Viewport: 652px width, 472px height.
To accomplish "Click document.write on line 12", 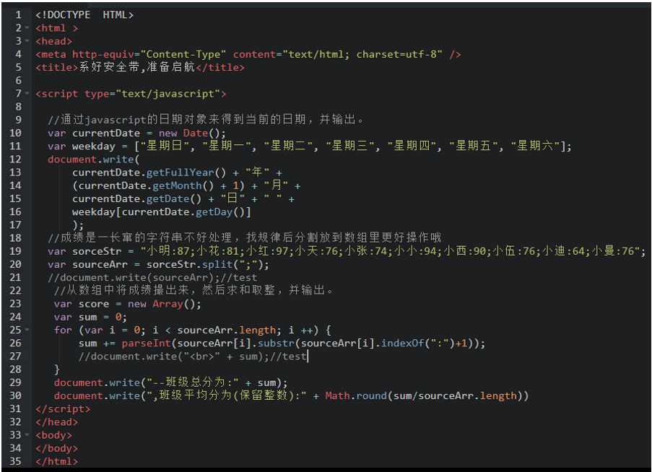I will click(91, 159).
